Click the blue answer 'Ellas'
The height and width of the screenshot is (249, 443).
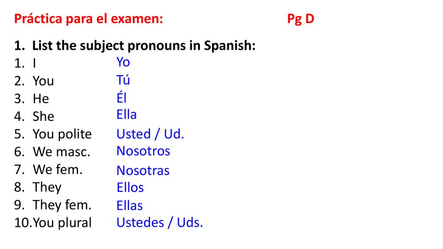coord(130,205)
